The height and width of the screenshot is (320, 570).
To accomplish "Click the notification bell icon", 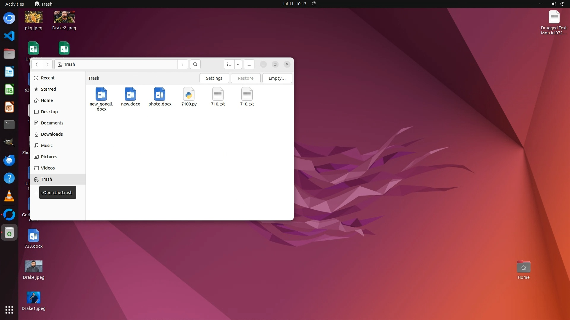I will (x=314, y=4).
